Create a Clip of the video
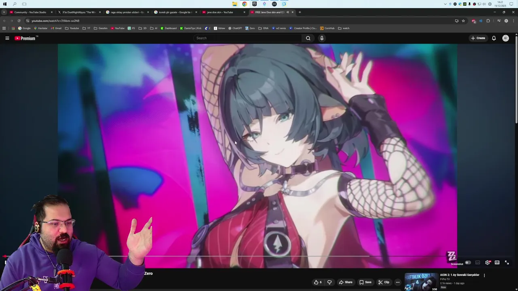Image resolution: width=518 pixels, height=291 pixels. click(383, 282)
